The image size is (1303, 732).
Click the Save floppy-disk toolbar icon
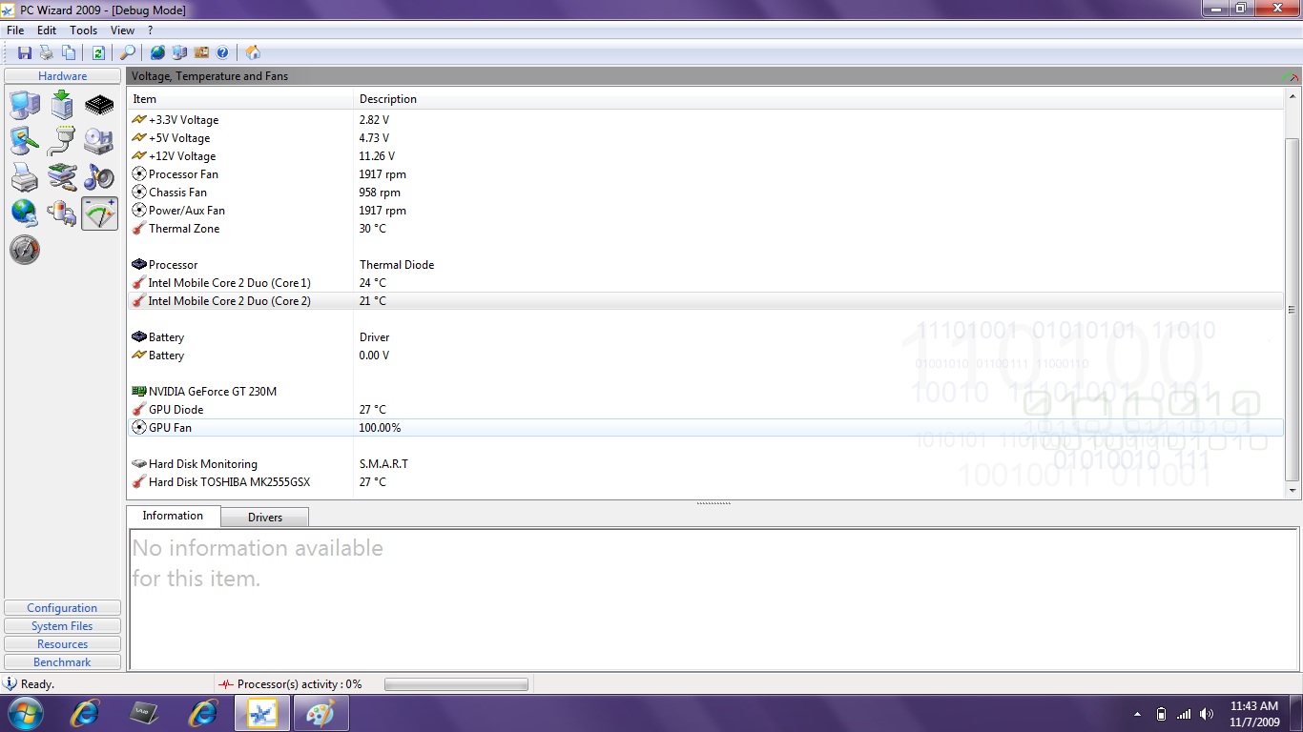click(x=25, y=52)
